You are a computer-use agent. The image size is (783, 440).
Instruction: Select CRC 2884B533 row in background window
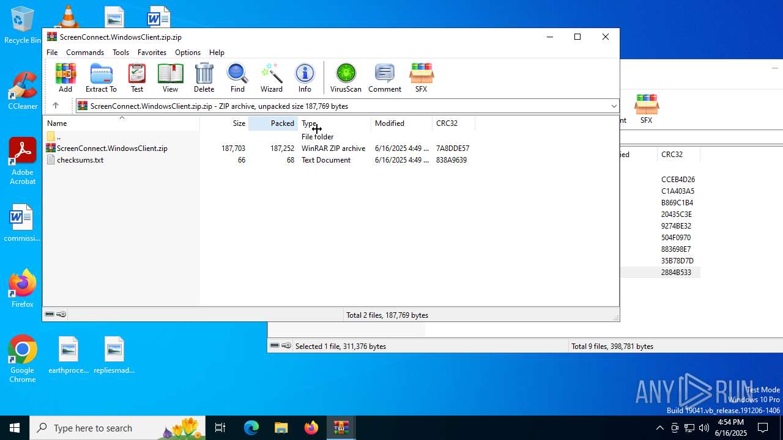tap(676, 272)
